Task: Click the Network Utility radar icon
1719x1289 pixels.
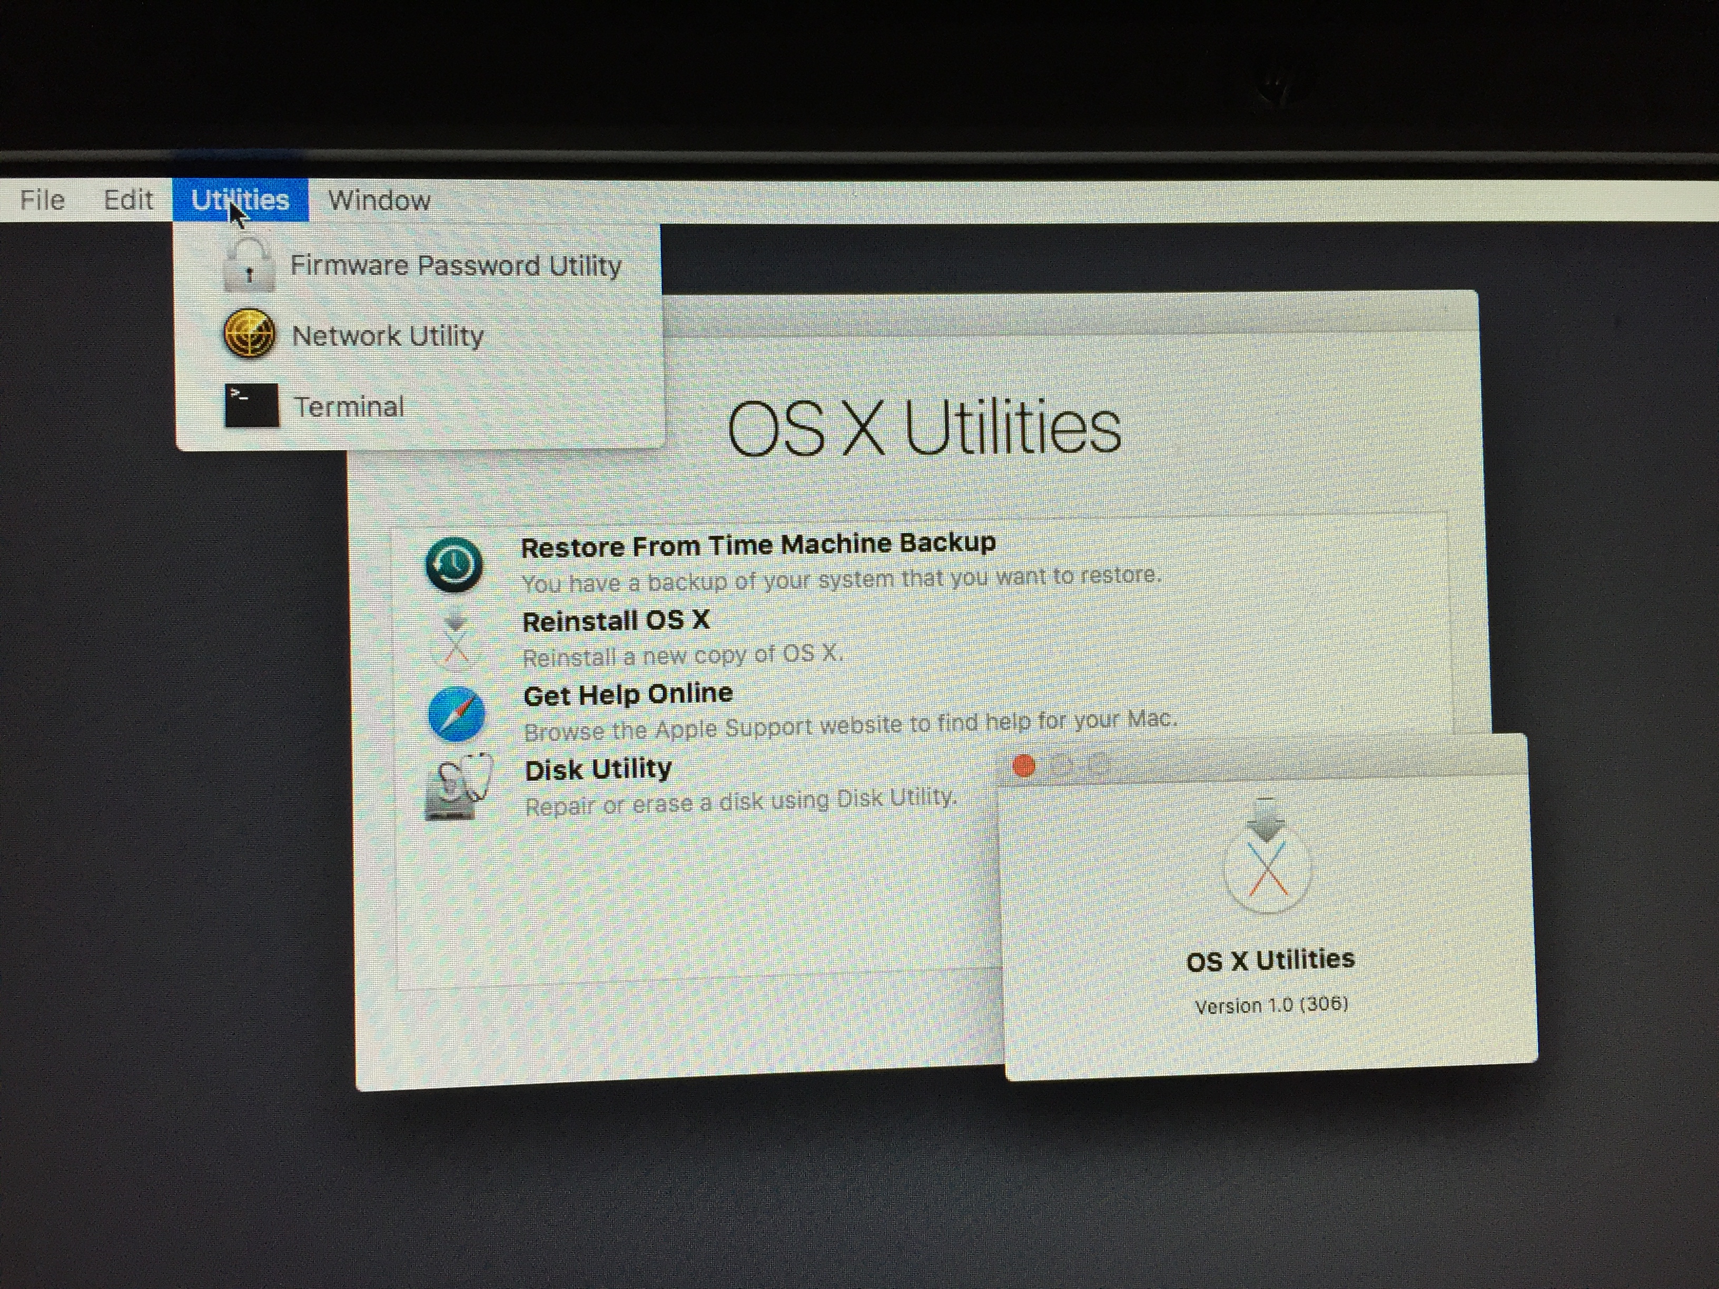Action: coord(249,334)
